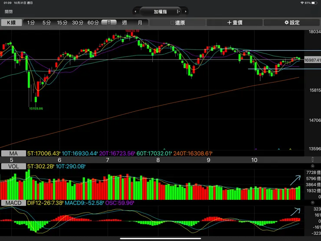Select the K線 chart type button
Viewport: 321px width, 241px height.
[11, 23]
